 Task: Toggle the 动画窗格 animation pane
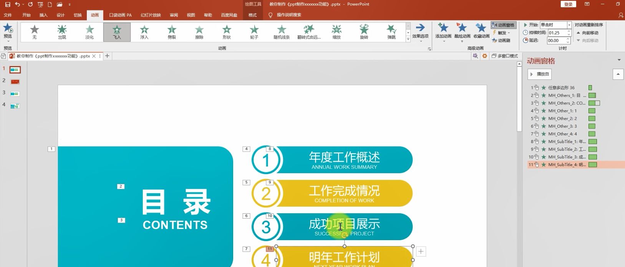click(x=503, y=25)
